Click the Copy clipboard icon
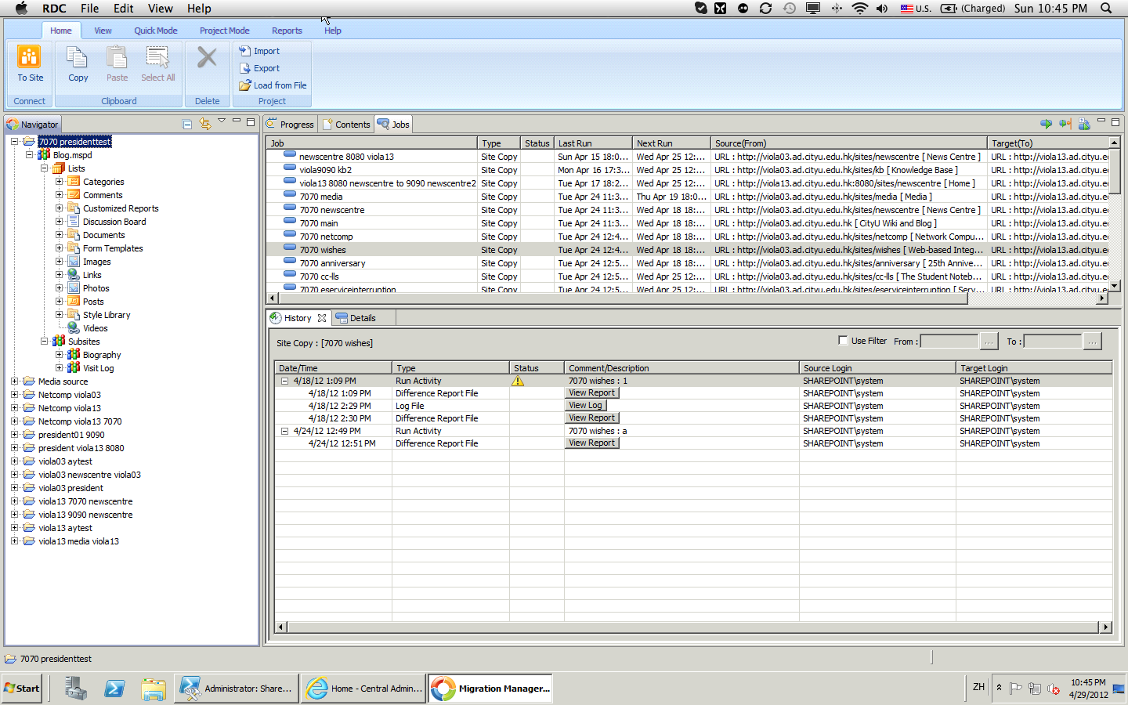Image resolution: width=1128 pixels, height=705 pixels. point(77,58)
